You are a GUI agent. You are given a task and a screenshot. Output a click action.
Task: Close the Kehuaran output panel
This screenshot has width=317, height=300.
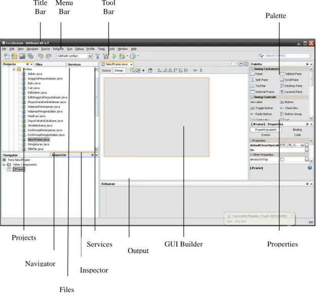(x=311, y=184)
